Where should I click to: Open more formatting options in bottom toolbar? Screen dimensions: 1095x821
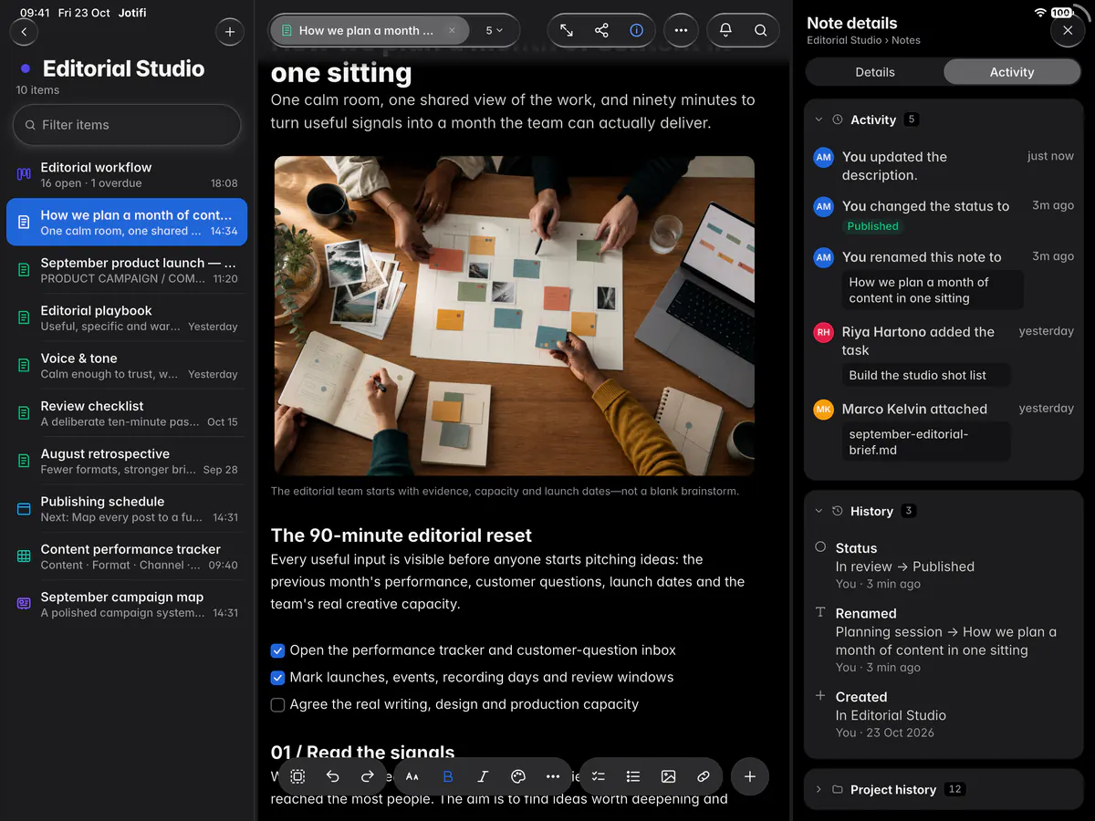coord(553,776)
